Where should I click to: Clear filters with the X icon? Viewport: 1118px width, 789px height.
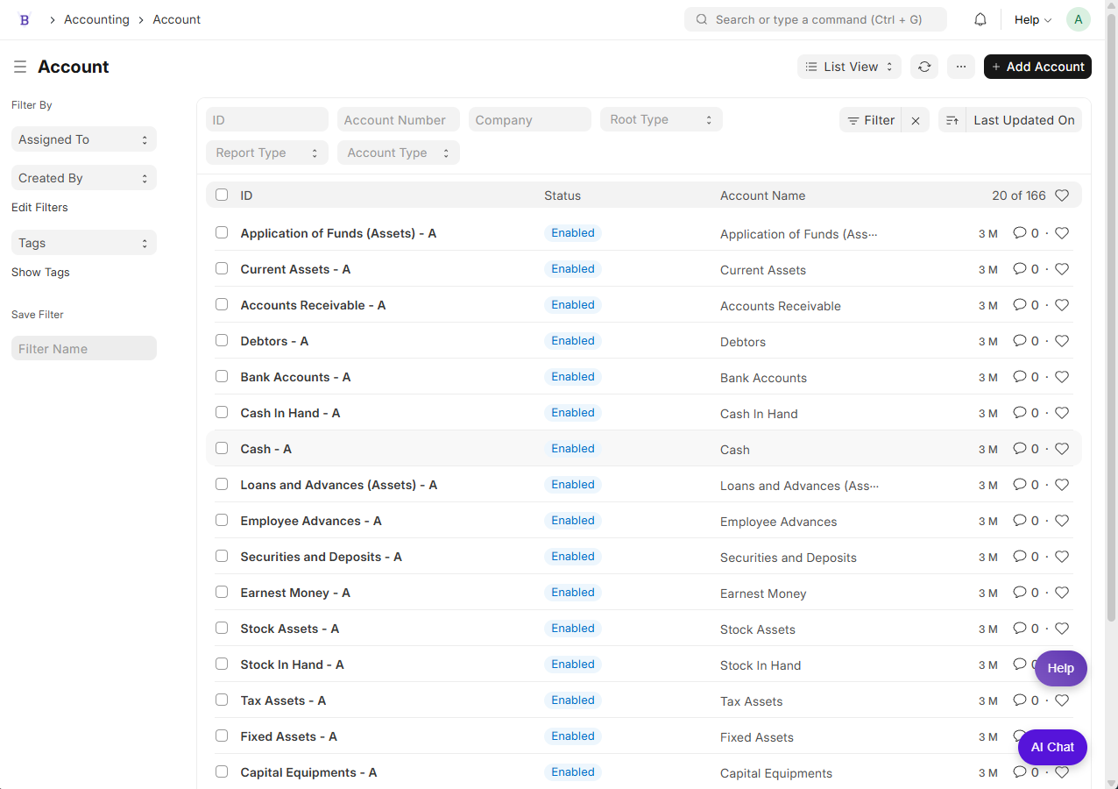coord(916,121)
